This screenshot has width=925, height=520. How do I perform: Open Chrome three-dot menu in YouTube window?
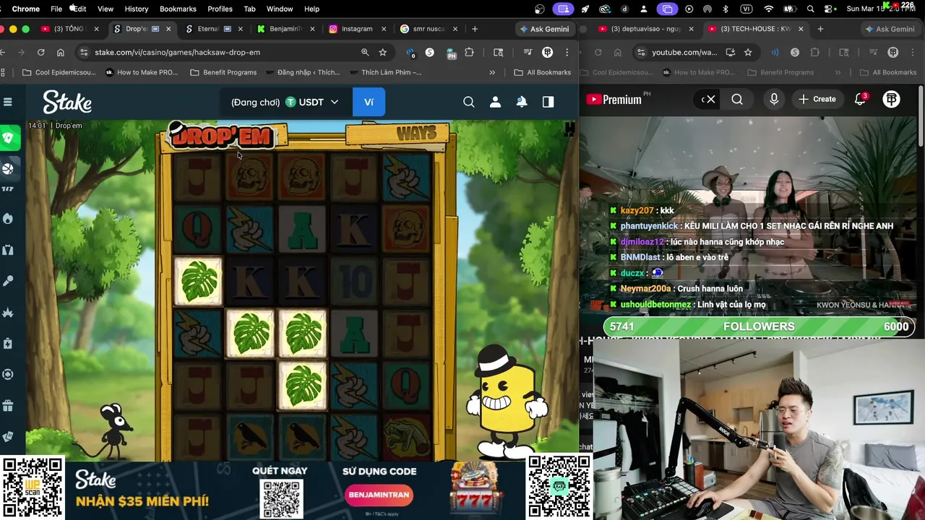pos(913,52)
